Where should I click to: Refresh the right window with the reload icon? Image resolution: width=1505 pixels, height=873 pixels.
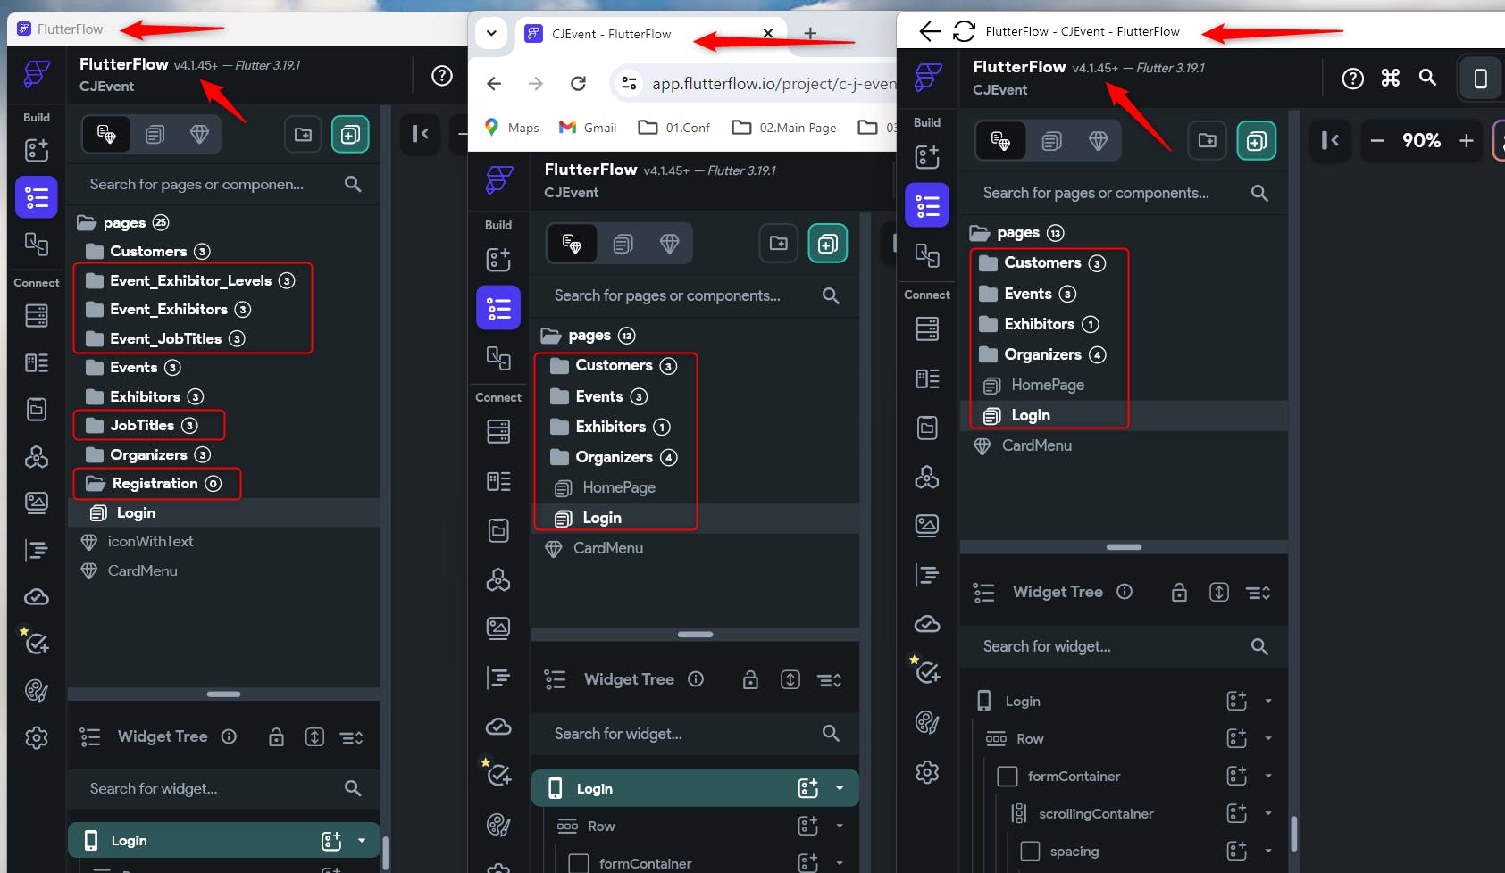(964, 31)
